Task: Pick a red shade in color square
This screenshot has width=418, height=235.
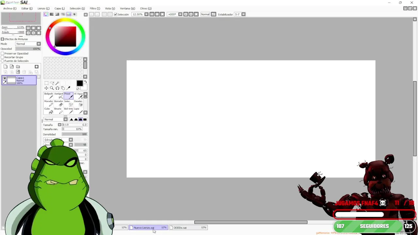Action: click(x=65, y=36)
